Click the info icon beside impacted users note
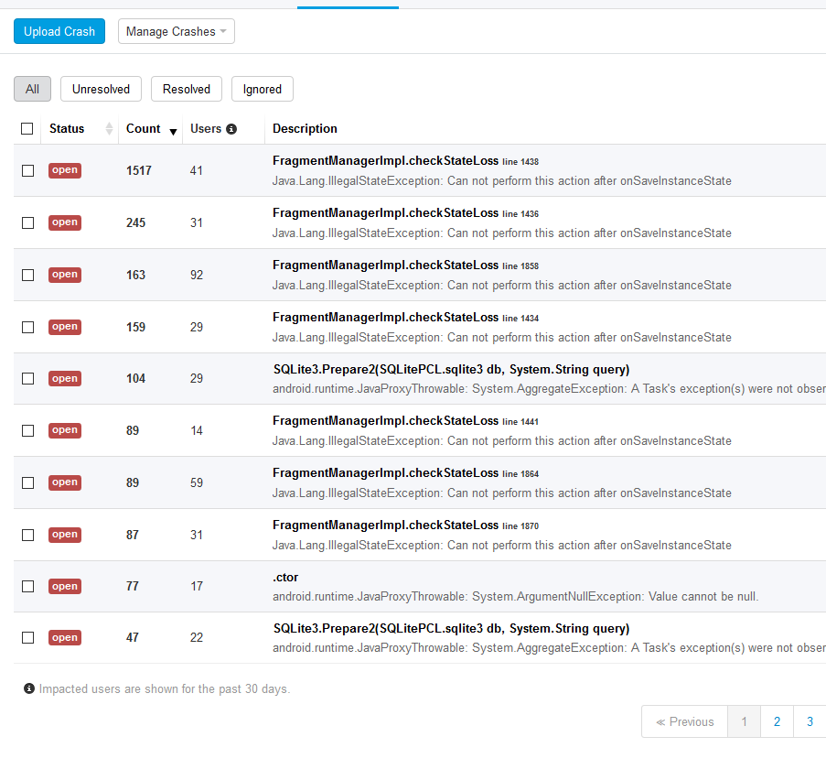The image size is (826, 780). (x=28, y=688)
